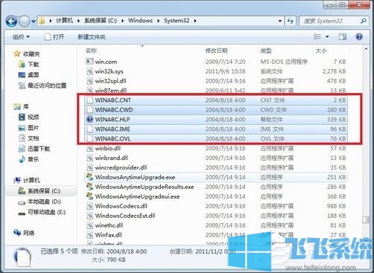This screenshot has width=374, height=273.
Task: Open the 视频 library
Action: [x=34, y=117]
